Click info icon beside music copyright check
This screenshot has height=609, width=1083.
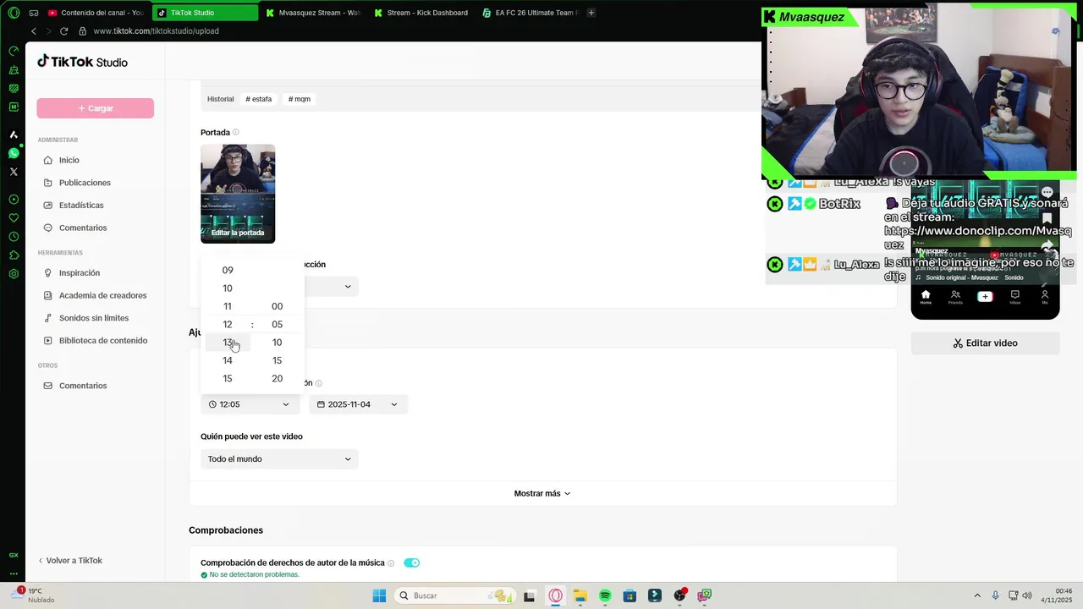[391, 563]
